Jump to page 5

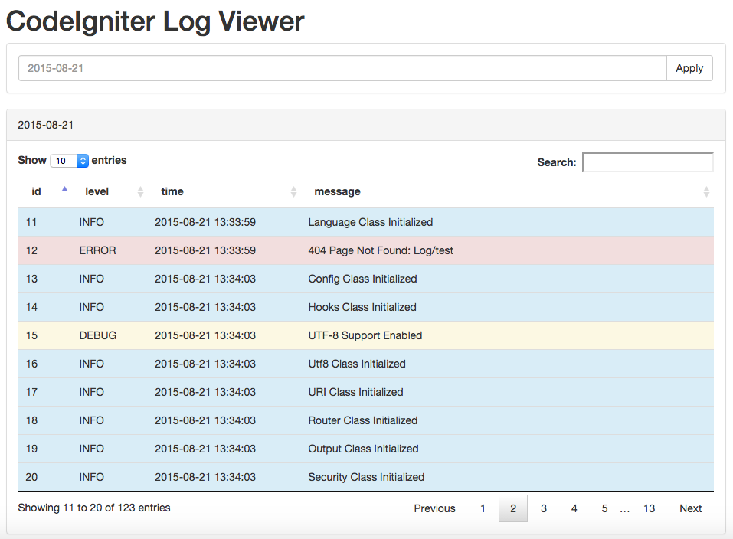tap(604, 508)
